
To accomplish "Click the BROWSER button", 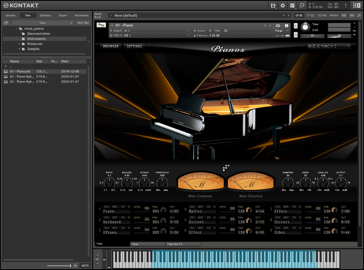I will (111, 46).
